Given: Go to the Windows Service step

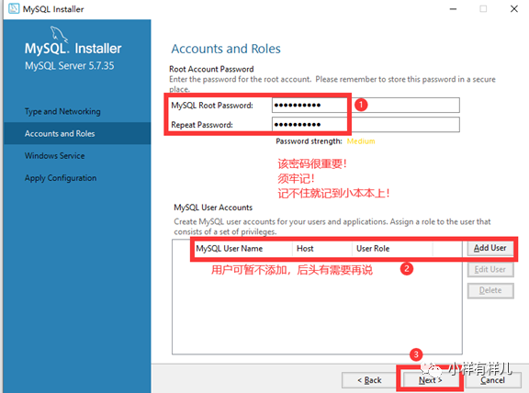Looking at the screenshot, I should 55,156.
